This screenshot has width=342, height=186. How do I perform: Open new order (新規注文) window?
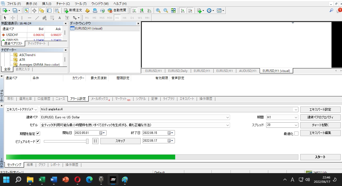click(73, 10)
